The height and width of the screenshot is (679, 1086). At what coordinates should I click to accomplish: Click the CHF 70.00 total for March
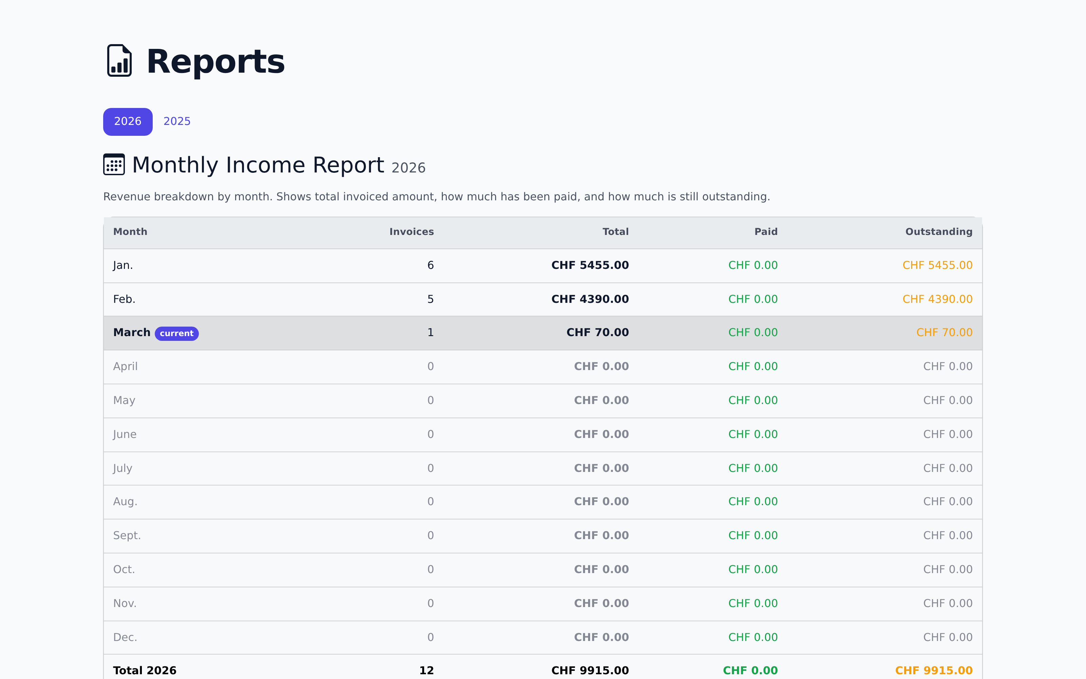pos(597,332)
